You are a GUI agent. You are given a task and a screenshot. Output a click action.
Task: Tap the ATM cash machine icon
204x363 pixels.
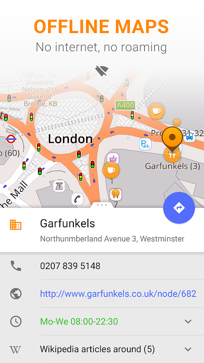click(x=59, y=186)
